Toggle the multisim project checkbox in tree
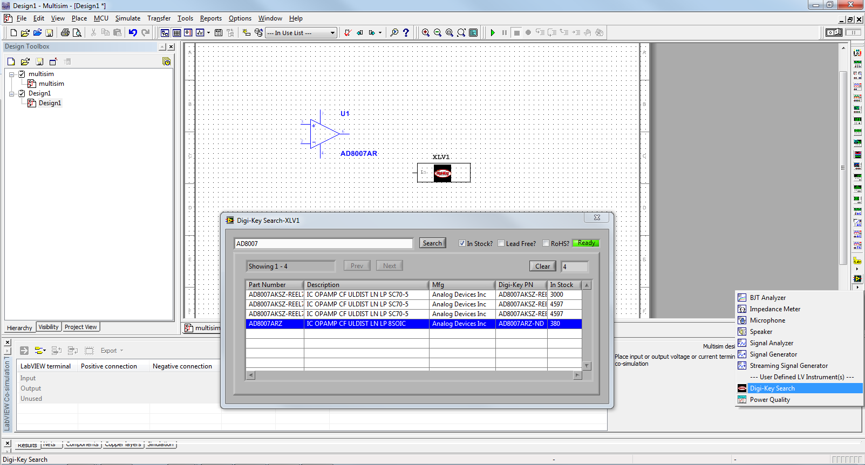 tap(22, 74)
